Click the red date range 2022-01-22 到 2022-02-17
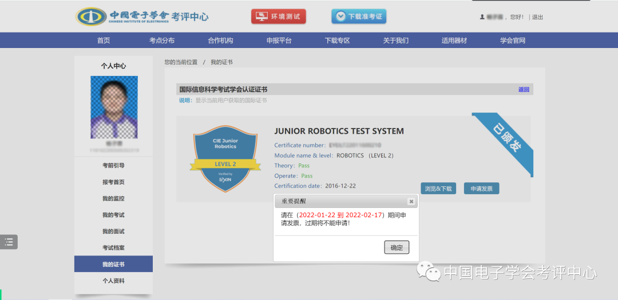The height and width of the screenshot is (300, 618). coord(341,215)
